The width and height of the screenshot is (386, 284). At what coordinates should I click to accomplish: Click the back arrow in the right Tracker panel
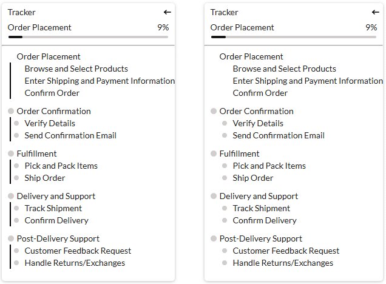(x=376, y=12)
